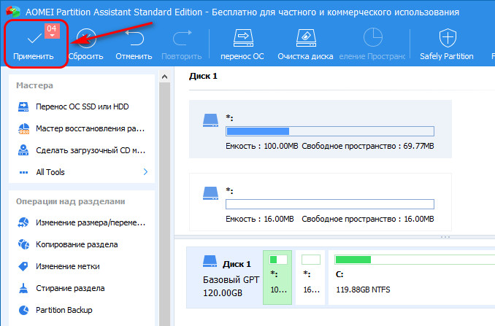Click usage bar of 100.00MB partition
The width and height of the screenshot is (495, 326).
point(330,131)
